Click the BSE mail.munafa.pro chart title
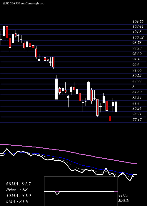The image size is (147, 206). pyautogui.click(x=24, y=4)
